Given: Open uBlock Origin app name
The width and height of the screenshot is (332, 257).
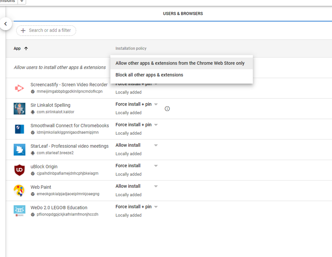Looking at the screenshot, I should point(44,167).
